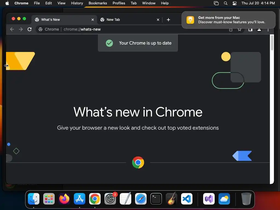Close the New Tab tab
Viewport: 280px width, 210px height.
click(x=158, y=20)
